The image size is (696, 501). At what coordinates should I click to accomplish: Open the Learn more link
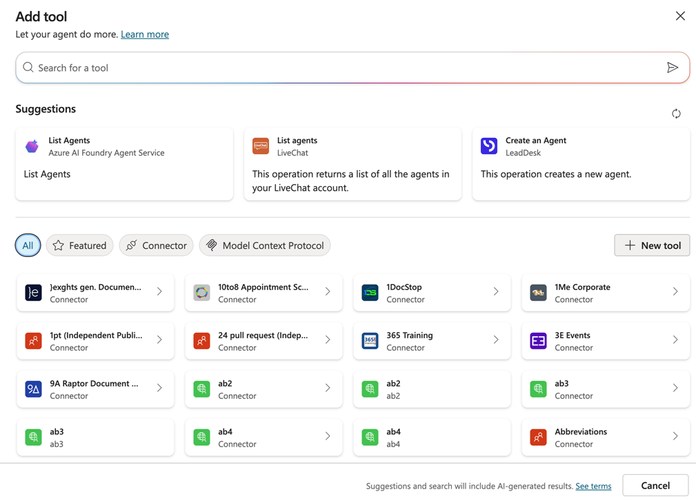click(x=145, y=34)
